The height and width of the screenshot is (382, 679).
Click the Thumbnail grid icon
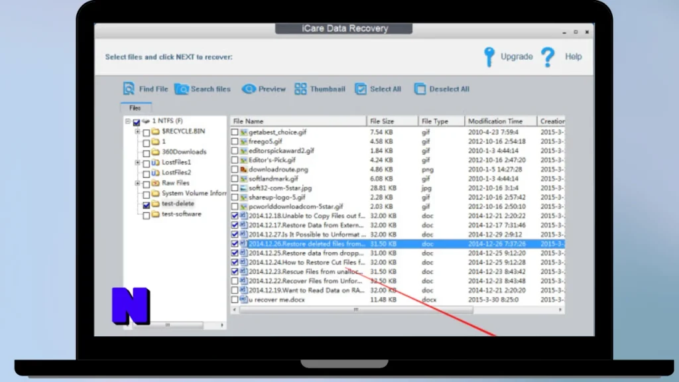pyautogui.click(x=300, y=89)
